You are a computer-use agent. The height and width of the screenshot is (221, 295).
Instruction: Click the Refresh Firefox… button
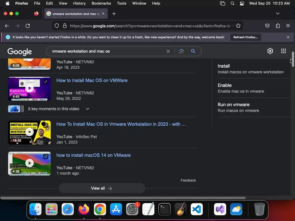pyautogui.click(x=245, y=37)
